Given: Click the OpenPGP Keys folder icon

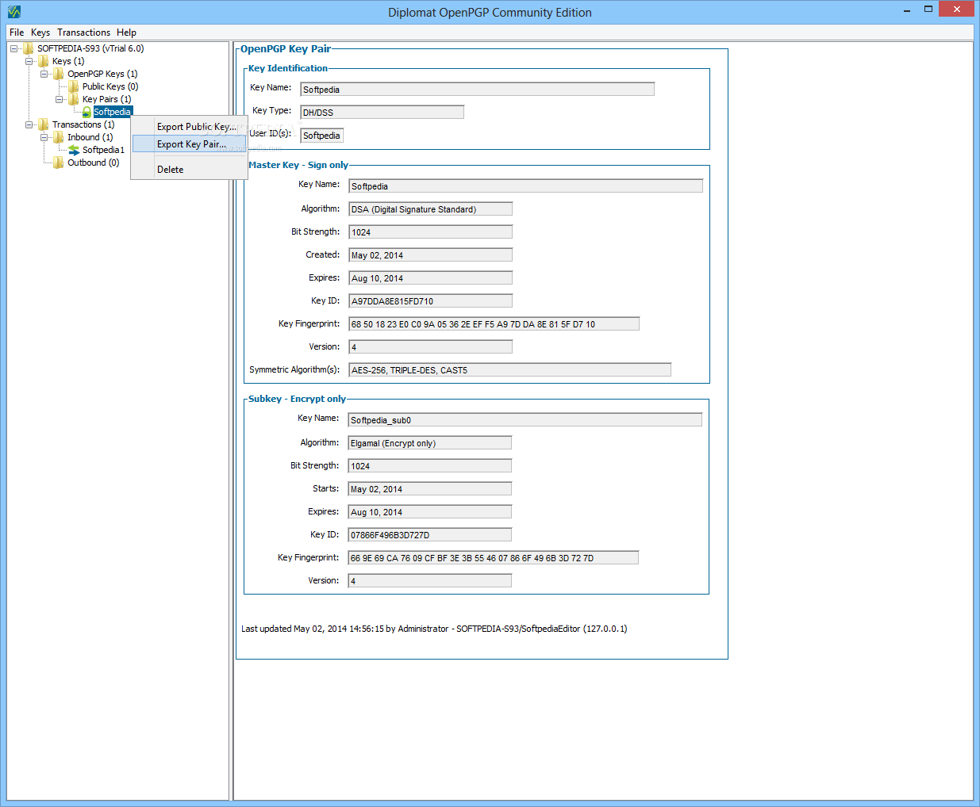Looking at the screenshot, I should click(59, 74).
